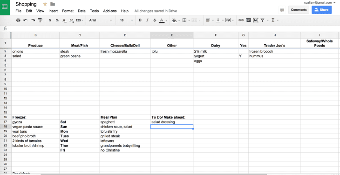Screen dimensions: 340x175
Task: Click the Meal Plan heading cell
Action: point(125,117)
